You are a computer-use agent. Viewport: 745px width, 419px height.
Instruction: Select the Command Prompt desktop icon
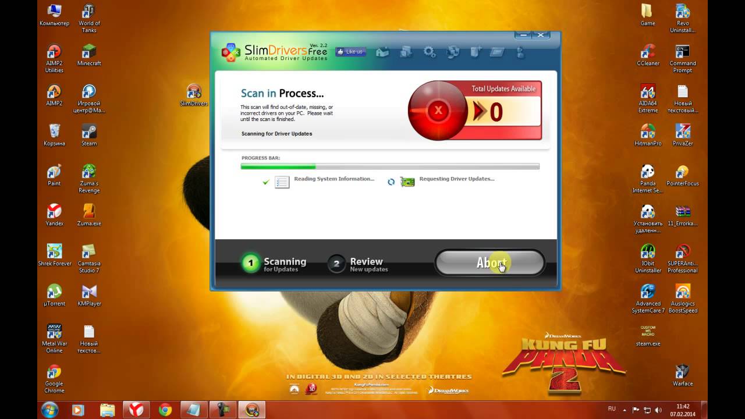[683, 59]
